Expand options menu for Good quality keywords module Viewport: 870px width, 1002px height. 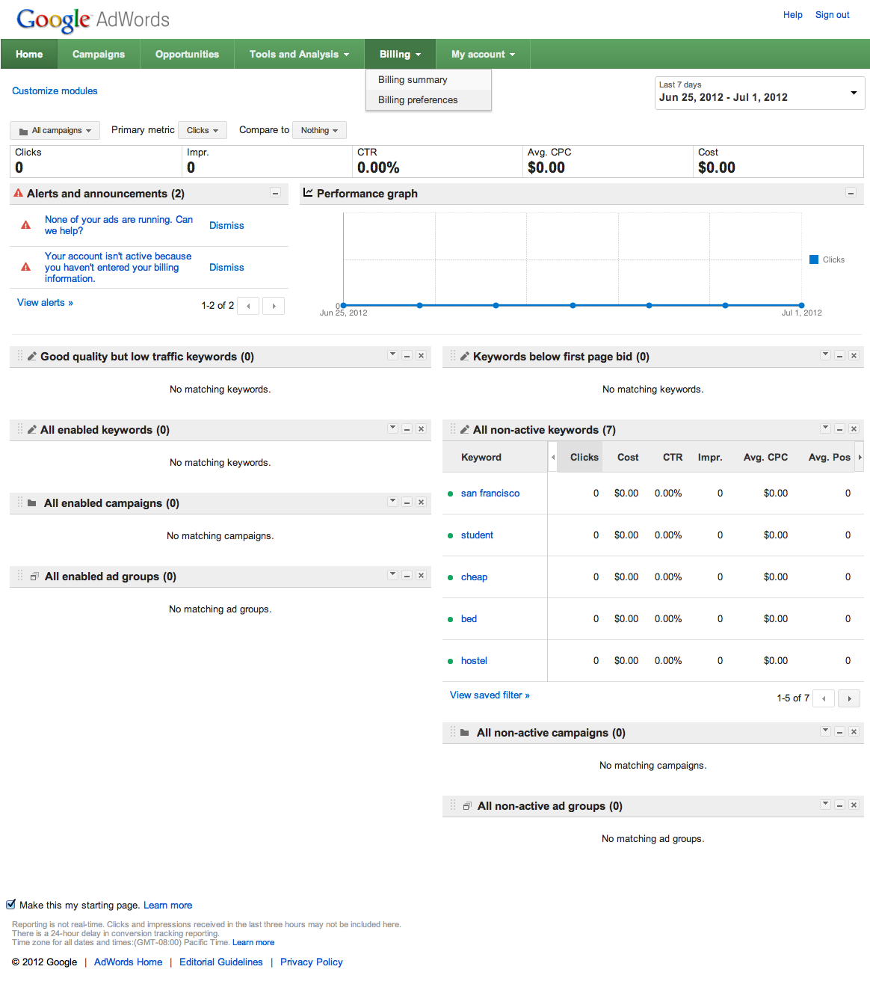coord(392,355)
